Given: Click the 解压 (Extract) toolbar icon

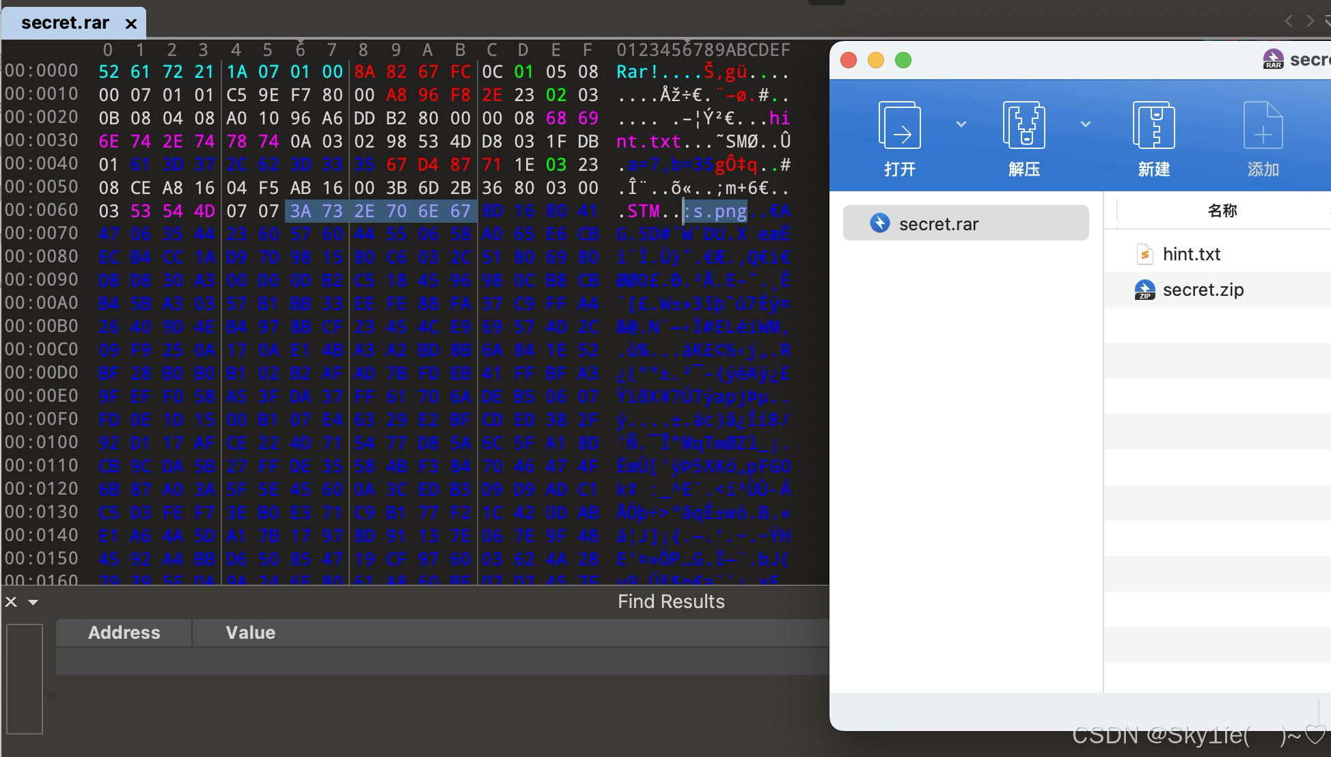Looking at the screenshot, I should point(1024,126).
